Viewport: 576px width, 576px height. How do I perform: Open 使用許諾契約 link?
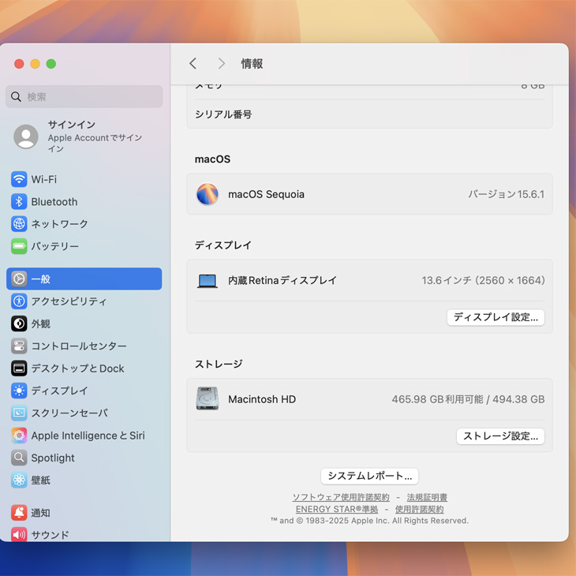(419, 509)
